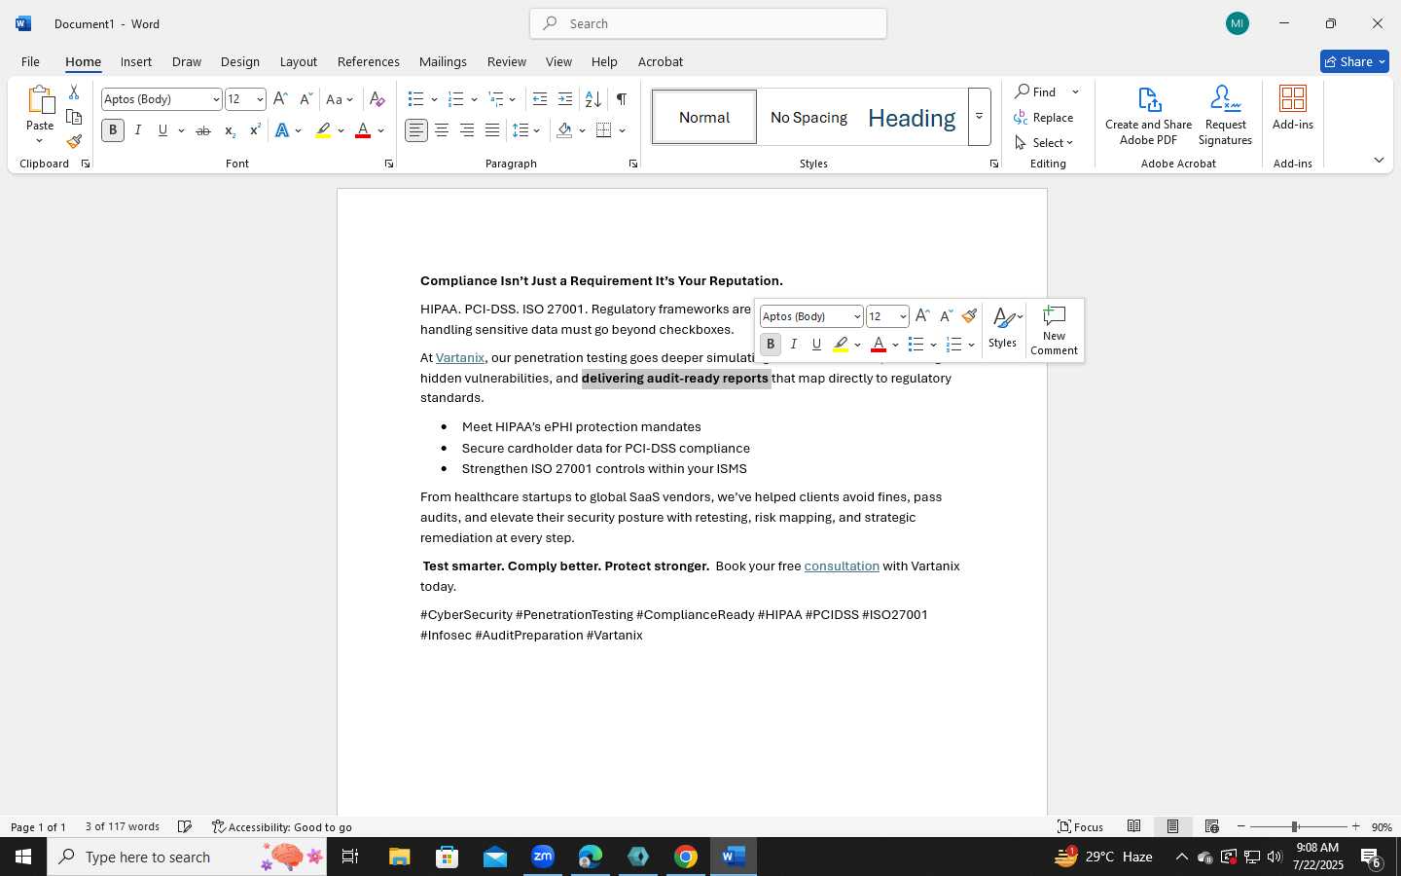Screen dimensions: 1401x876
Task: Toggle Bold in the mini toolbar
Action: click(x=771, y=344)
